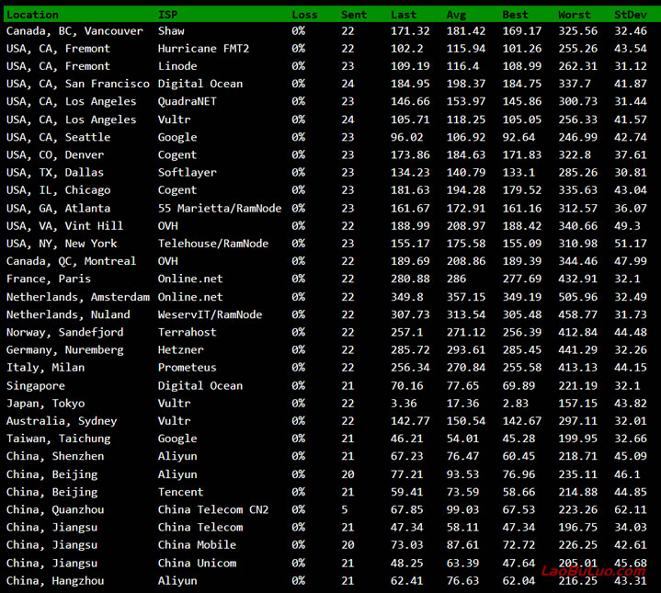The image size is (661, 593).
Task: Click Avg value 286 for Paris
Action: pos(456,279)
